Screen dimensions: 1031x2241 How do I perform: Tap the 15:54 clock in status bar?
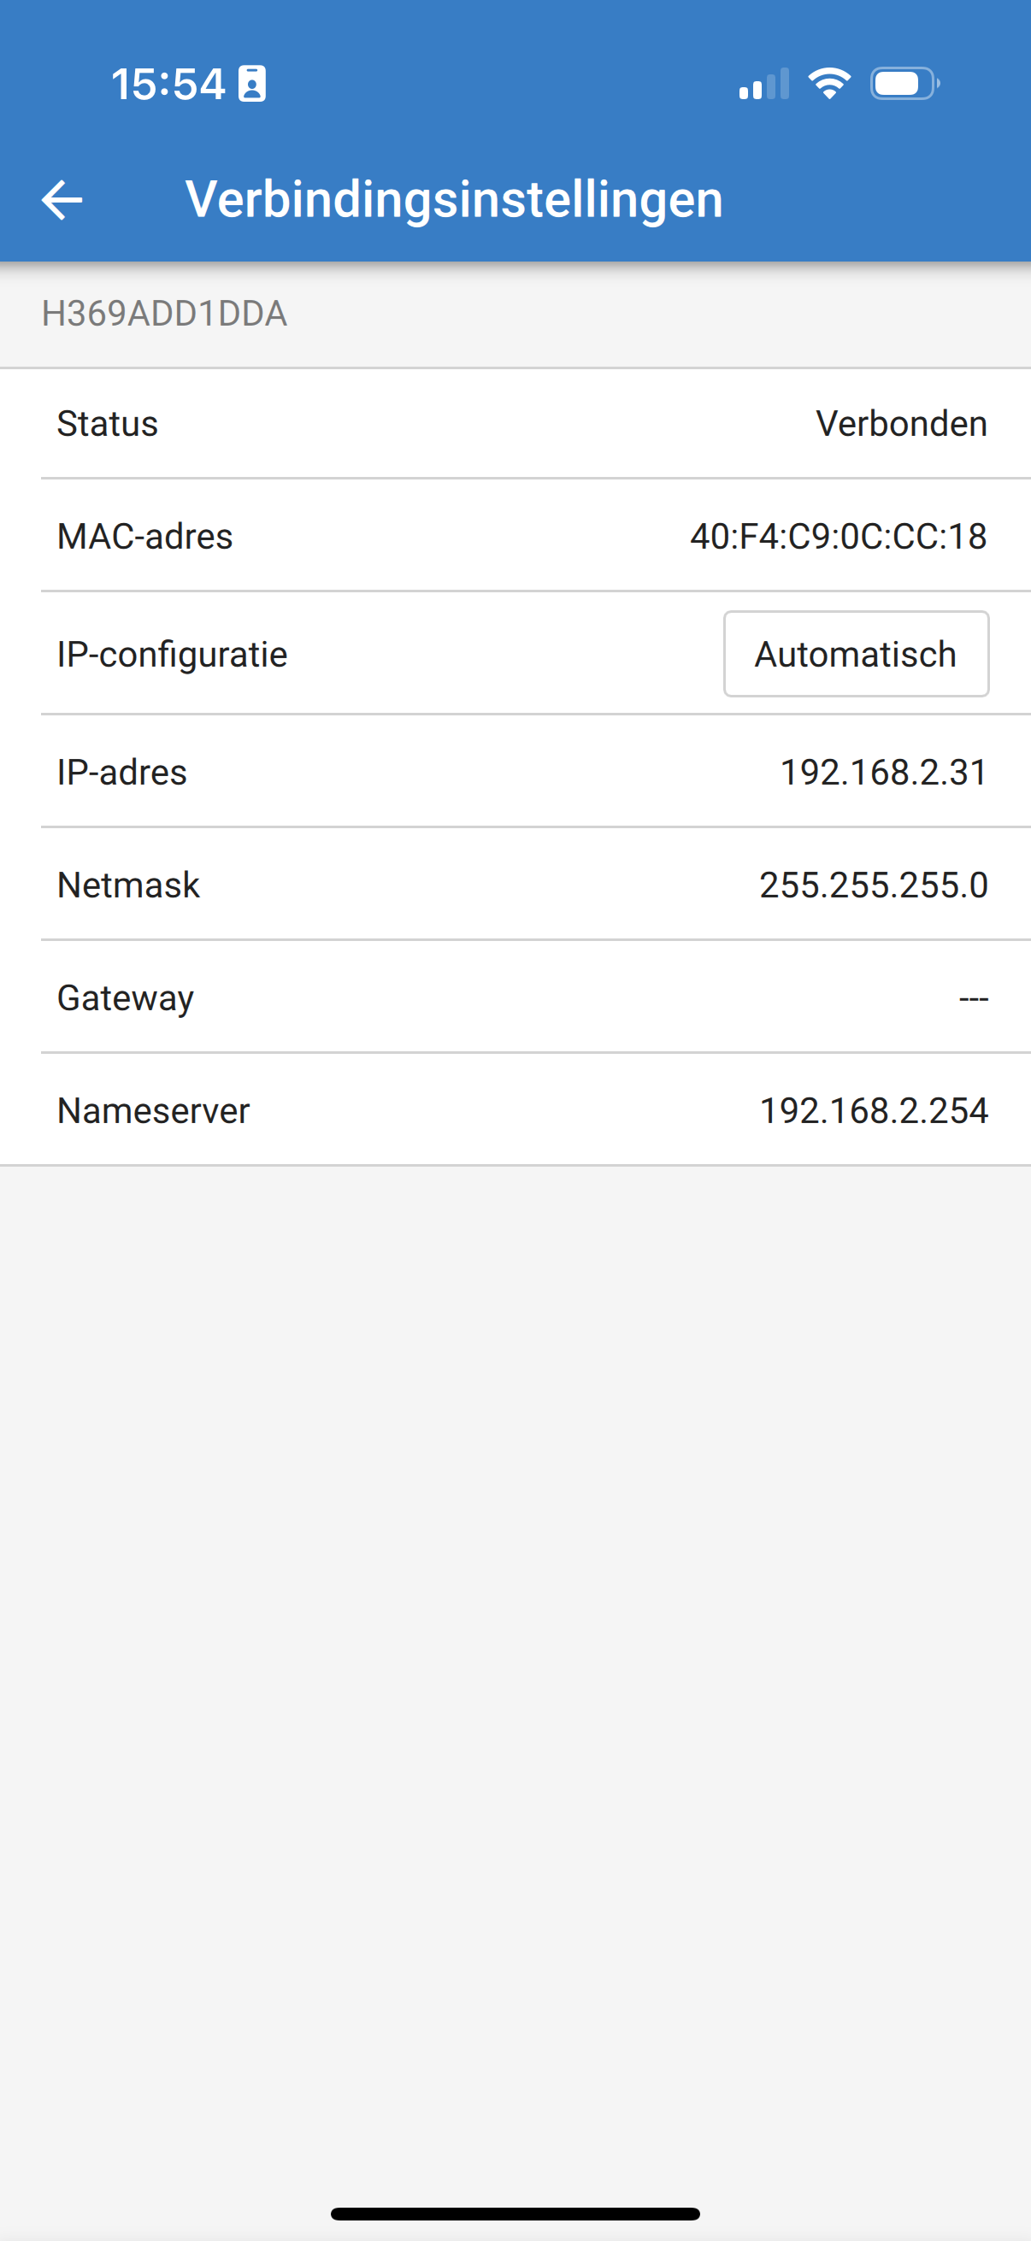coord(168,85)
